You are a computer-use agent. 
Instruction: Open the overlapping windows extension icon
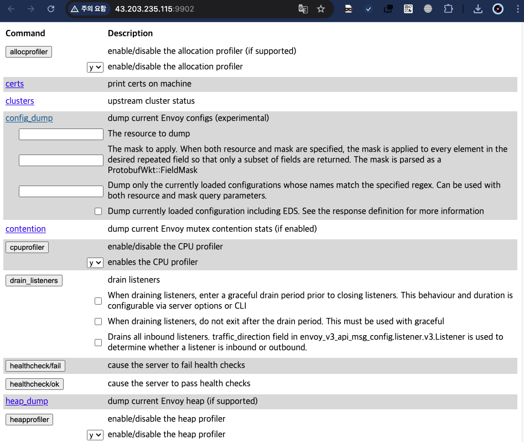tap(388, 9)
